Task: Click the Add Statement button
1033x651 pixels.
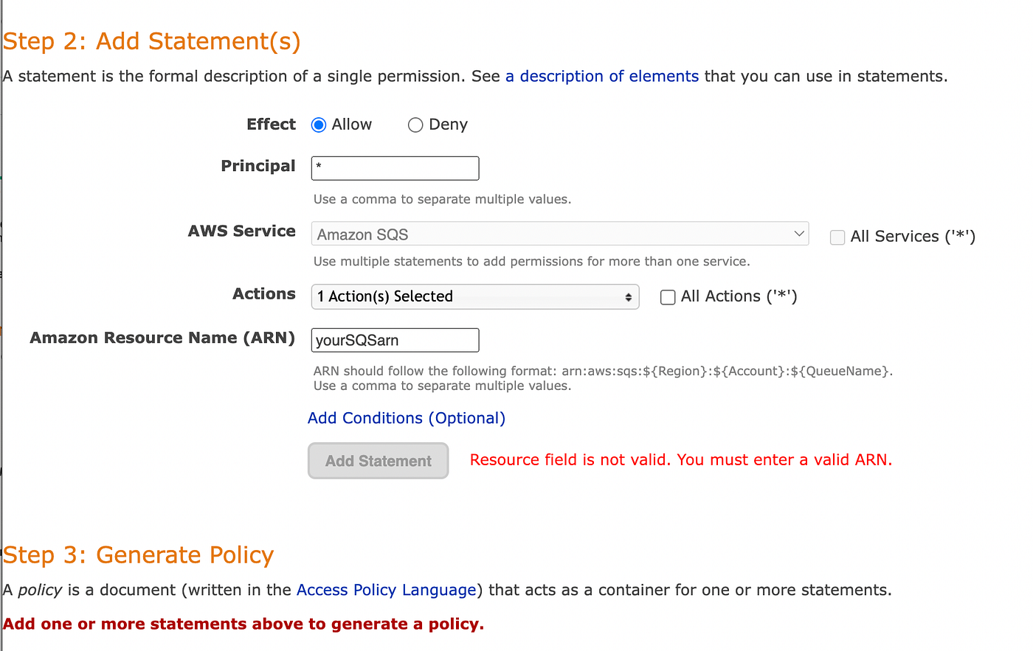Action: tap(379, 461)
